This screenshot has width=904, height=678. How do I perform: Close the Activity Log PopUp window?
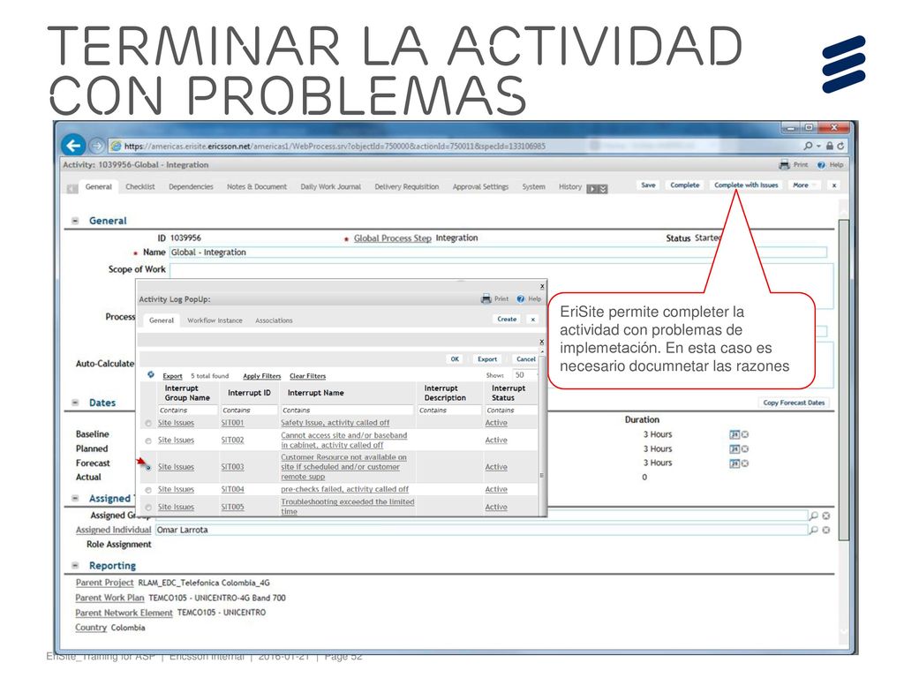point(542,286)
